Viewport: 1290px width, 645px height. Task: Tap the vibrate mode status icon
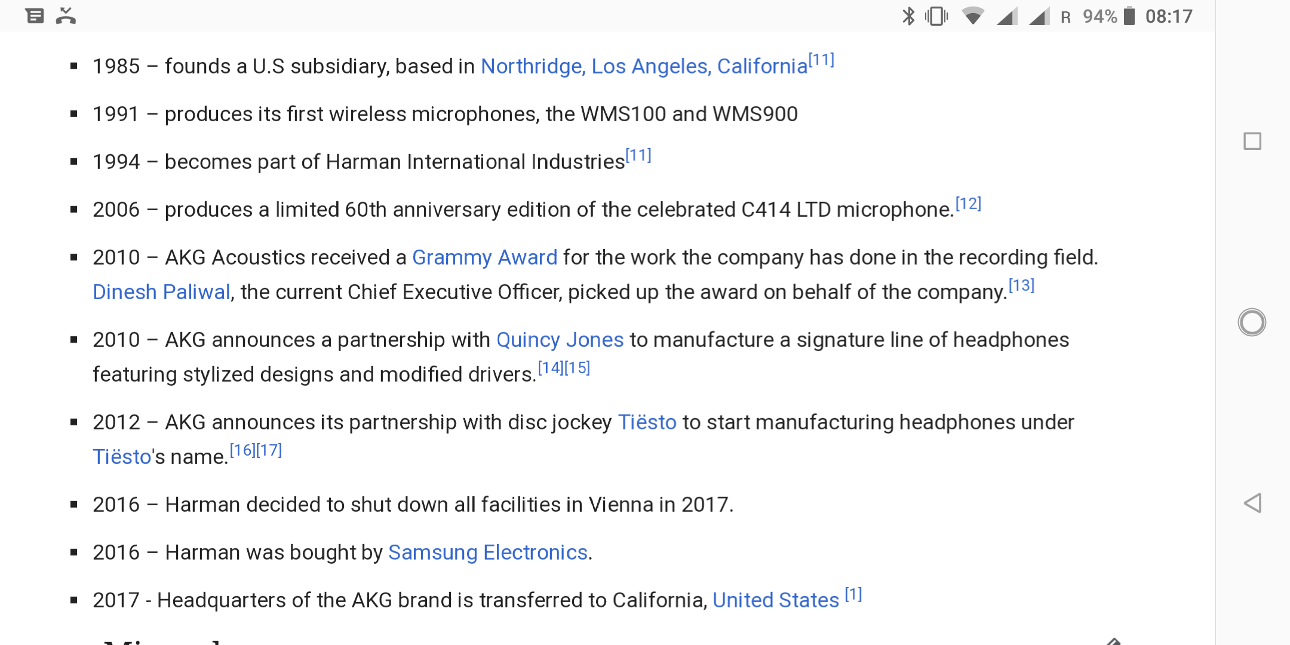tap(936, 16)
